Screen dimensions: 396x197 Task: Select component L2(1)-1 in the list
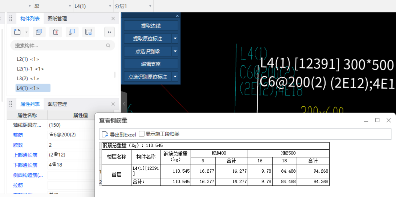30,69
